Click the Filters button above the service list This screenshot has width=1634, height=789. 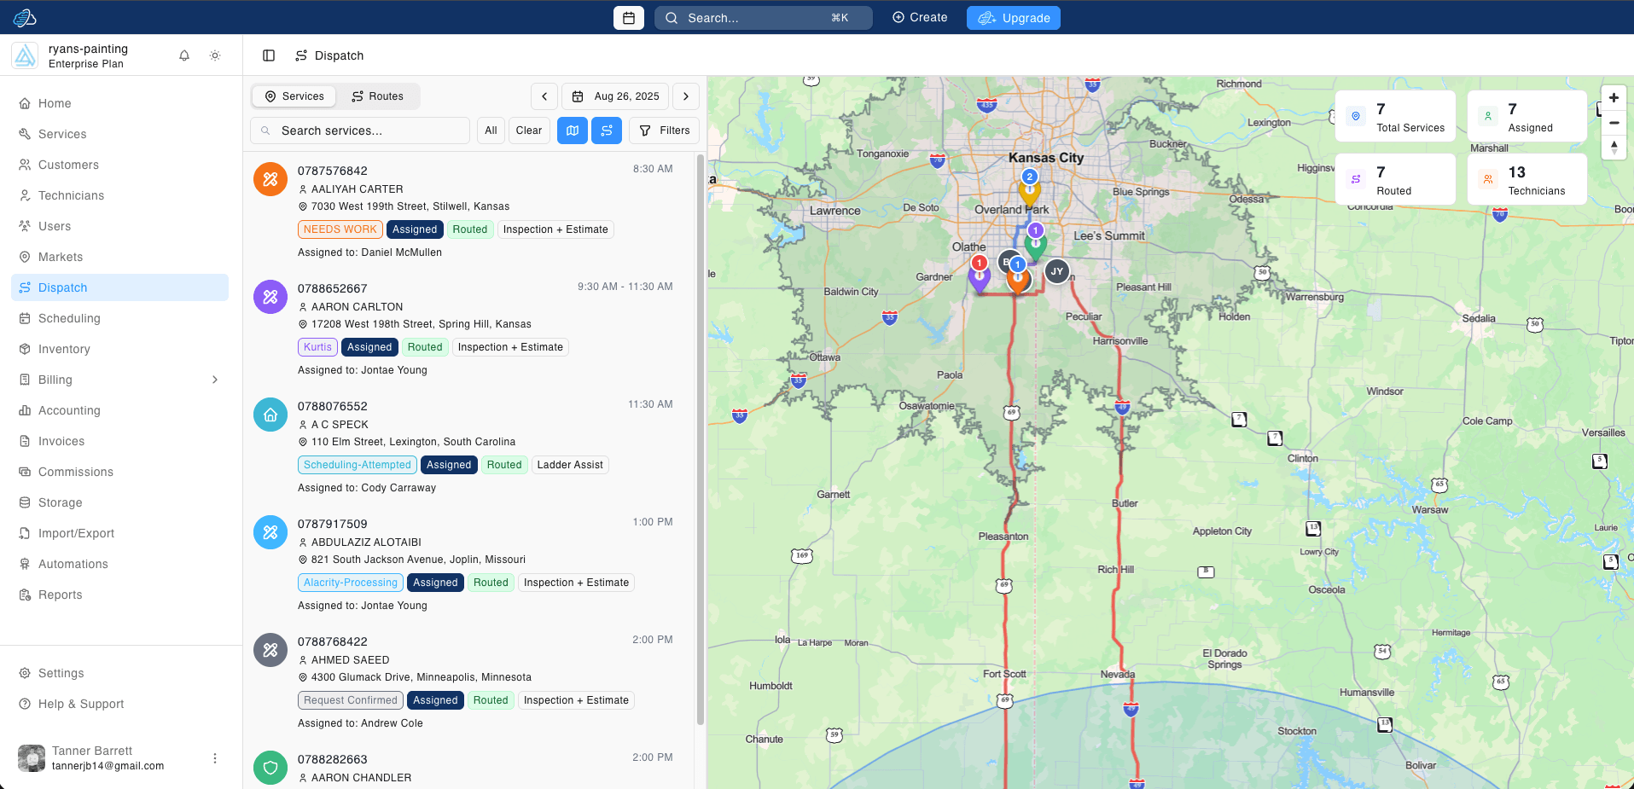click(664, 131)
